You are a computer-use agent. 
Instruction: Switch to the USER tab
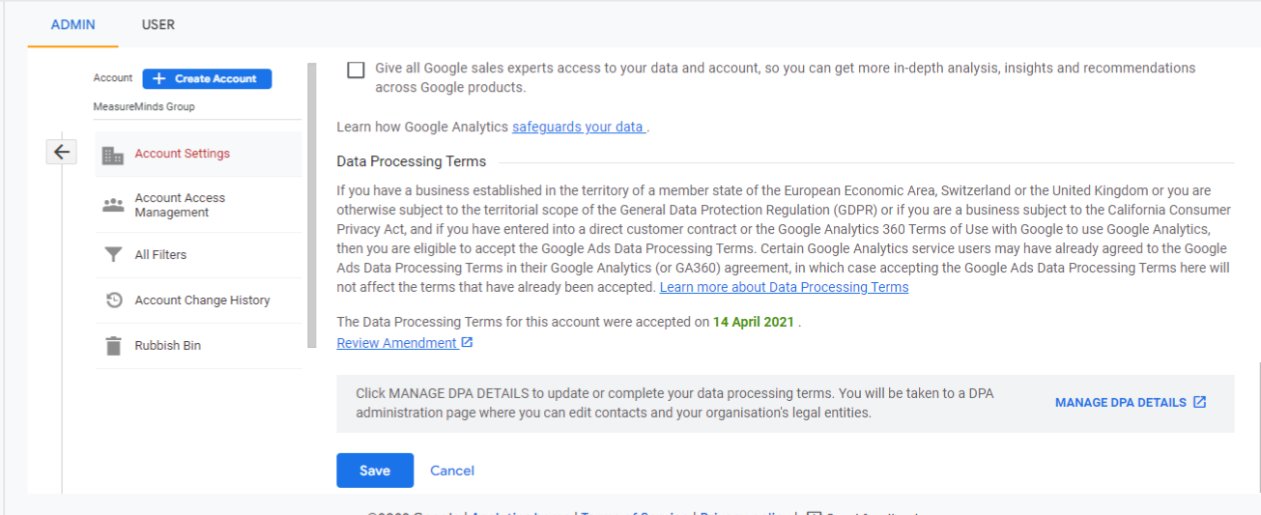[x=158, y=24]
